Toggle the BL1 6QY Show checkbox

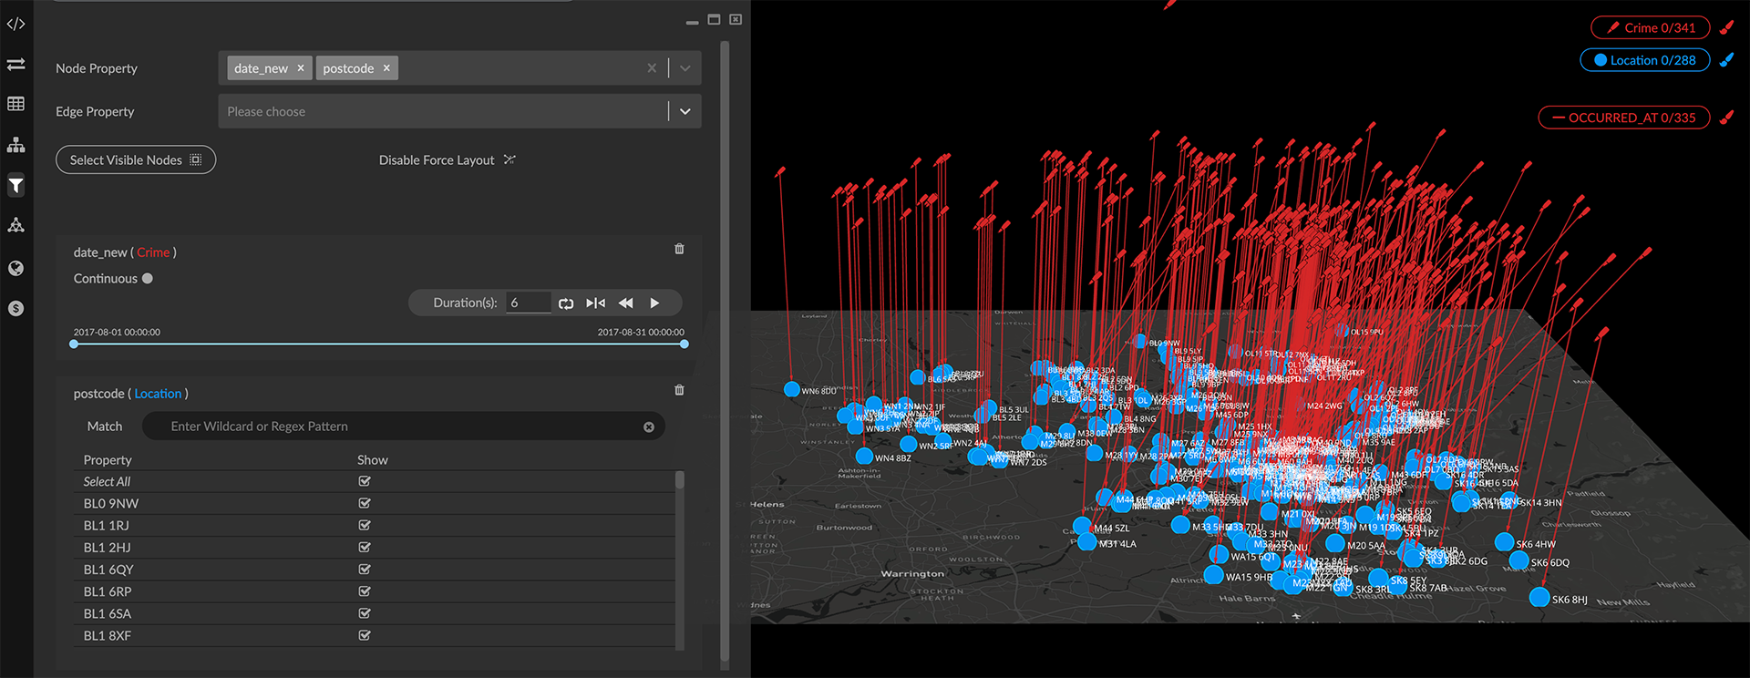pos(365,570)
